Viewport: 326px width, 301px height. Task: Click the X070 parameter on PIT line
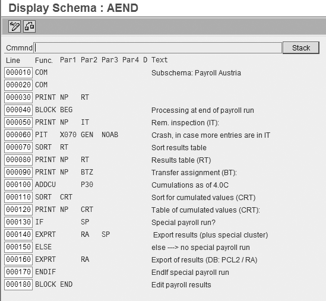(68, 135)
